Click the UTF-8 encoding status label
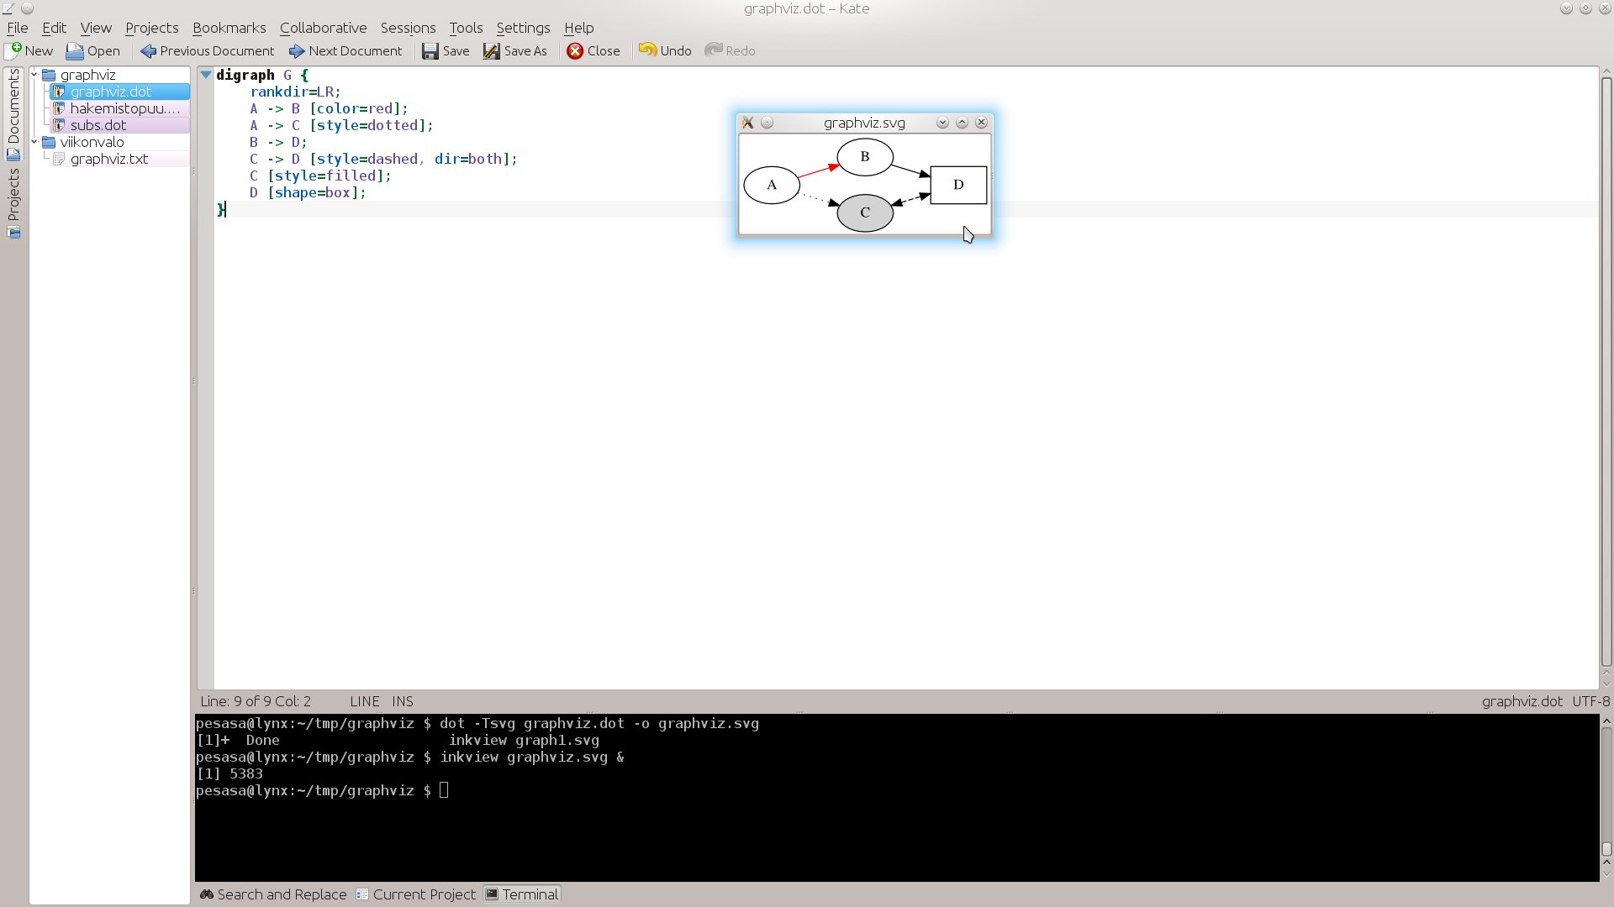Image resolution: width=1614 pixels, height=907 pixels. click(1591, 701)
